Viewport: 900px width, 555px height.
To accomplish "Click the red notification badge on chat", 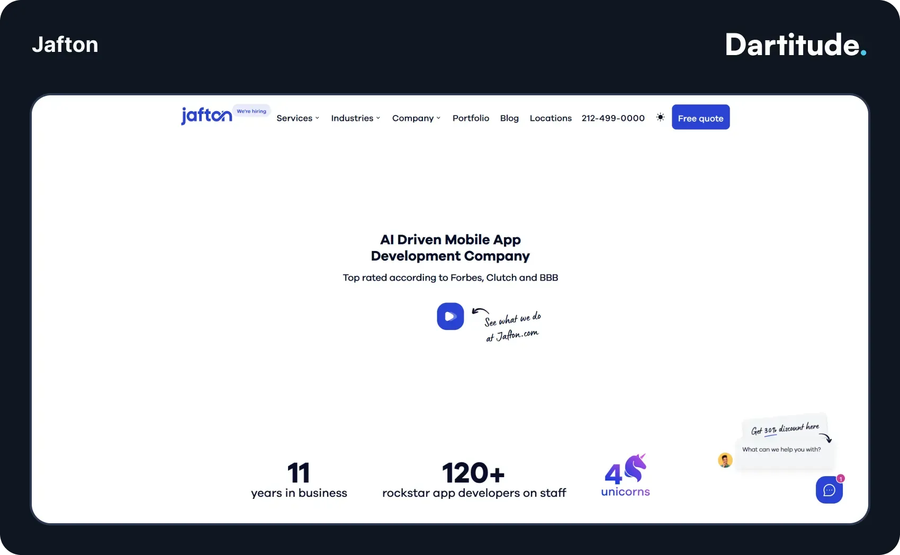I will coord(840,479).
